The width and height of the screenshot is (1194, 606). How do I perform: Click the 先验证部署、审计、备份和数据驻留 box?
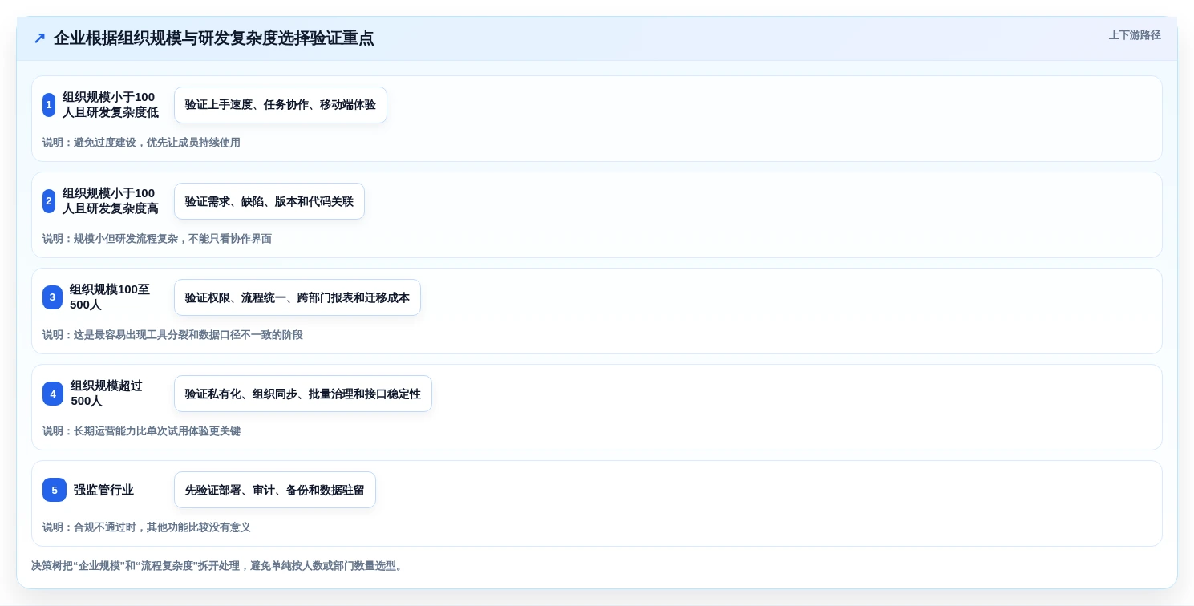[275, 490]
